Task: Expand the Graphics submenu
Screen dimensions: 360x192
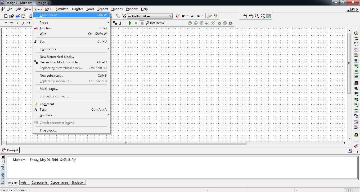Action: point(71,115)
